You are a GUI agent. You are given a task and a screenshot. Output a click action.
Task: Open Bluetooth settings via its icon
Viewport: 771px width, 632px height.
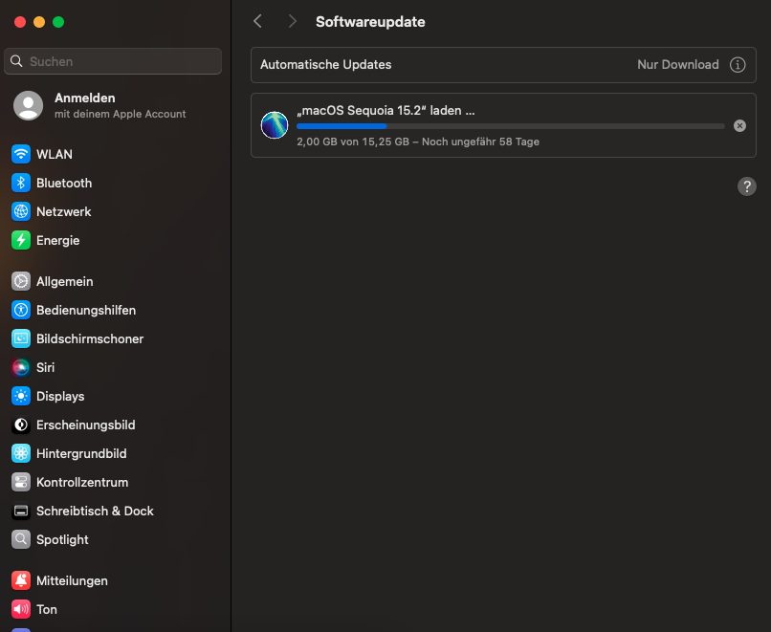[21, 183]
